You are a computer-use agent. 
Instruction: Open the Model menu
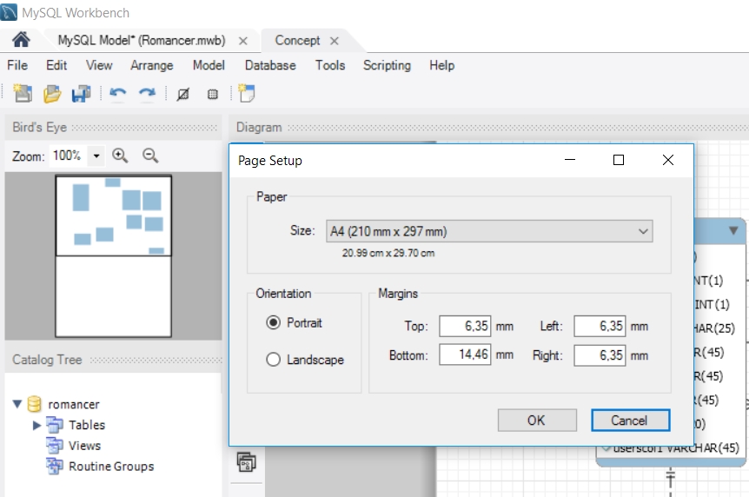point(209,65)
